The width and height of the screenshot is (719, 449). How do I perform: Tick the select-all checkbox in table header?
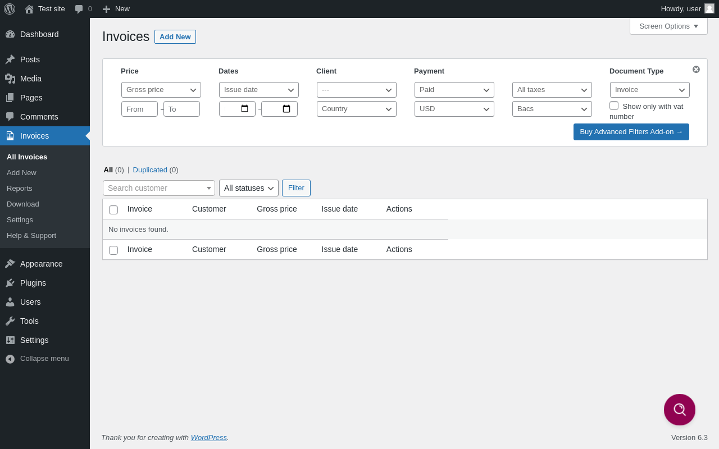[113, 210]
